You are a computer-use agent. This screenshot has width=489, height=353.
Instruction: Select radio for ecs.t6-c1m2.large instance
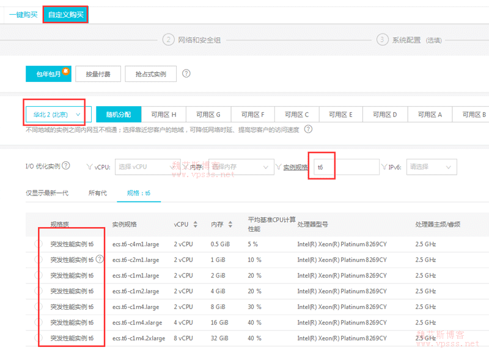coord(39,291)
